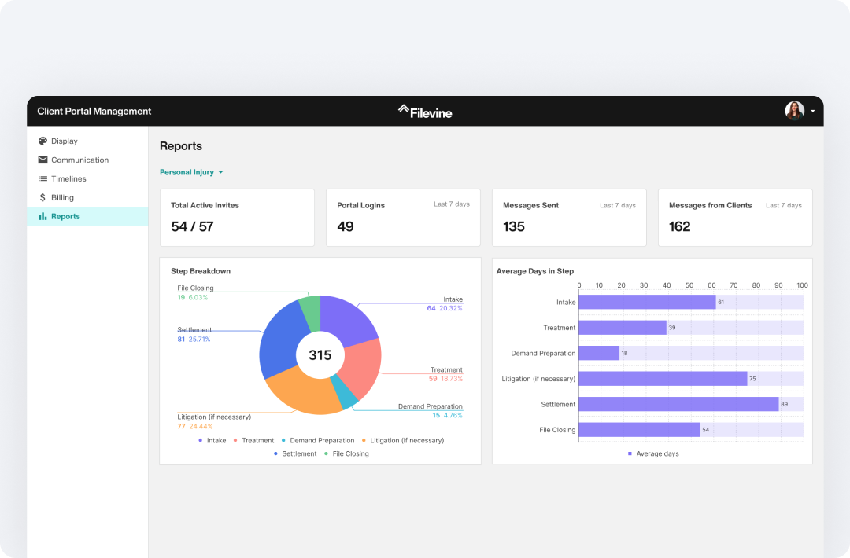
Task: Expand the Personal Injury dropdown
Action: coord(191,172)
